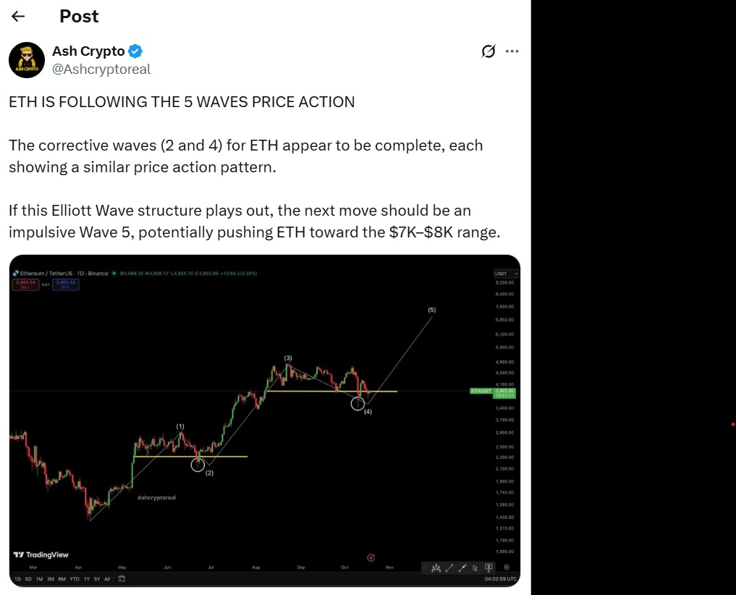Select the arrow cursor tool
The width and height of the screenshot is (736, 595).
coord(475,568)
